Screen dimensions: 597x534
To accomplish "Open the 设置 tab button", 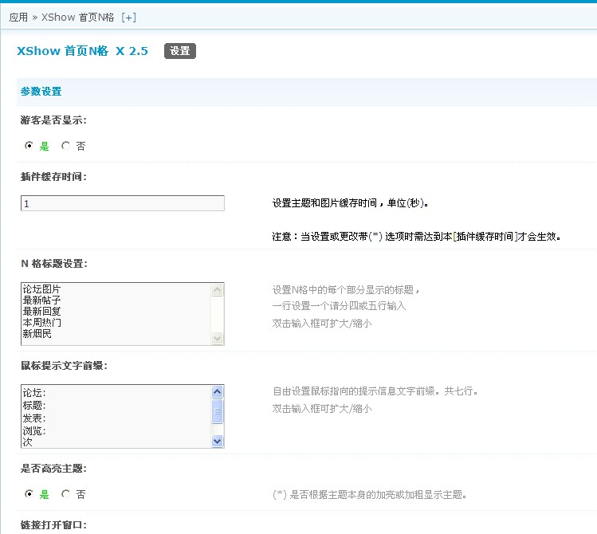I will click(180, 51).
